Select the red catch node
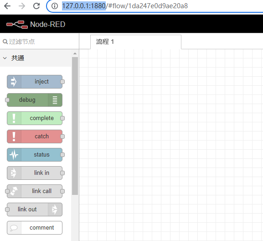The width and height of the screenshot is (263, 241). (35, 136)
